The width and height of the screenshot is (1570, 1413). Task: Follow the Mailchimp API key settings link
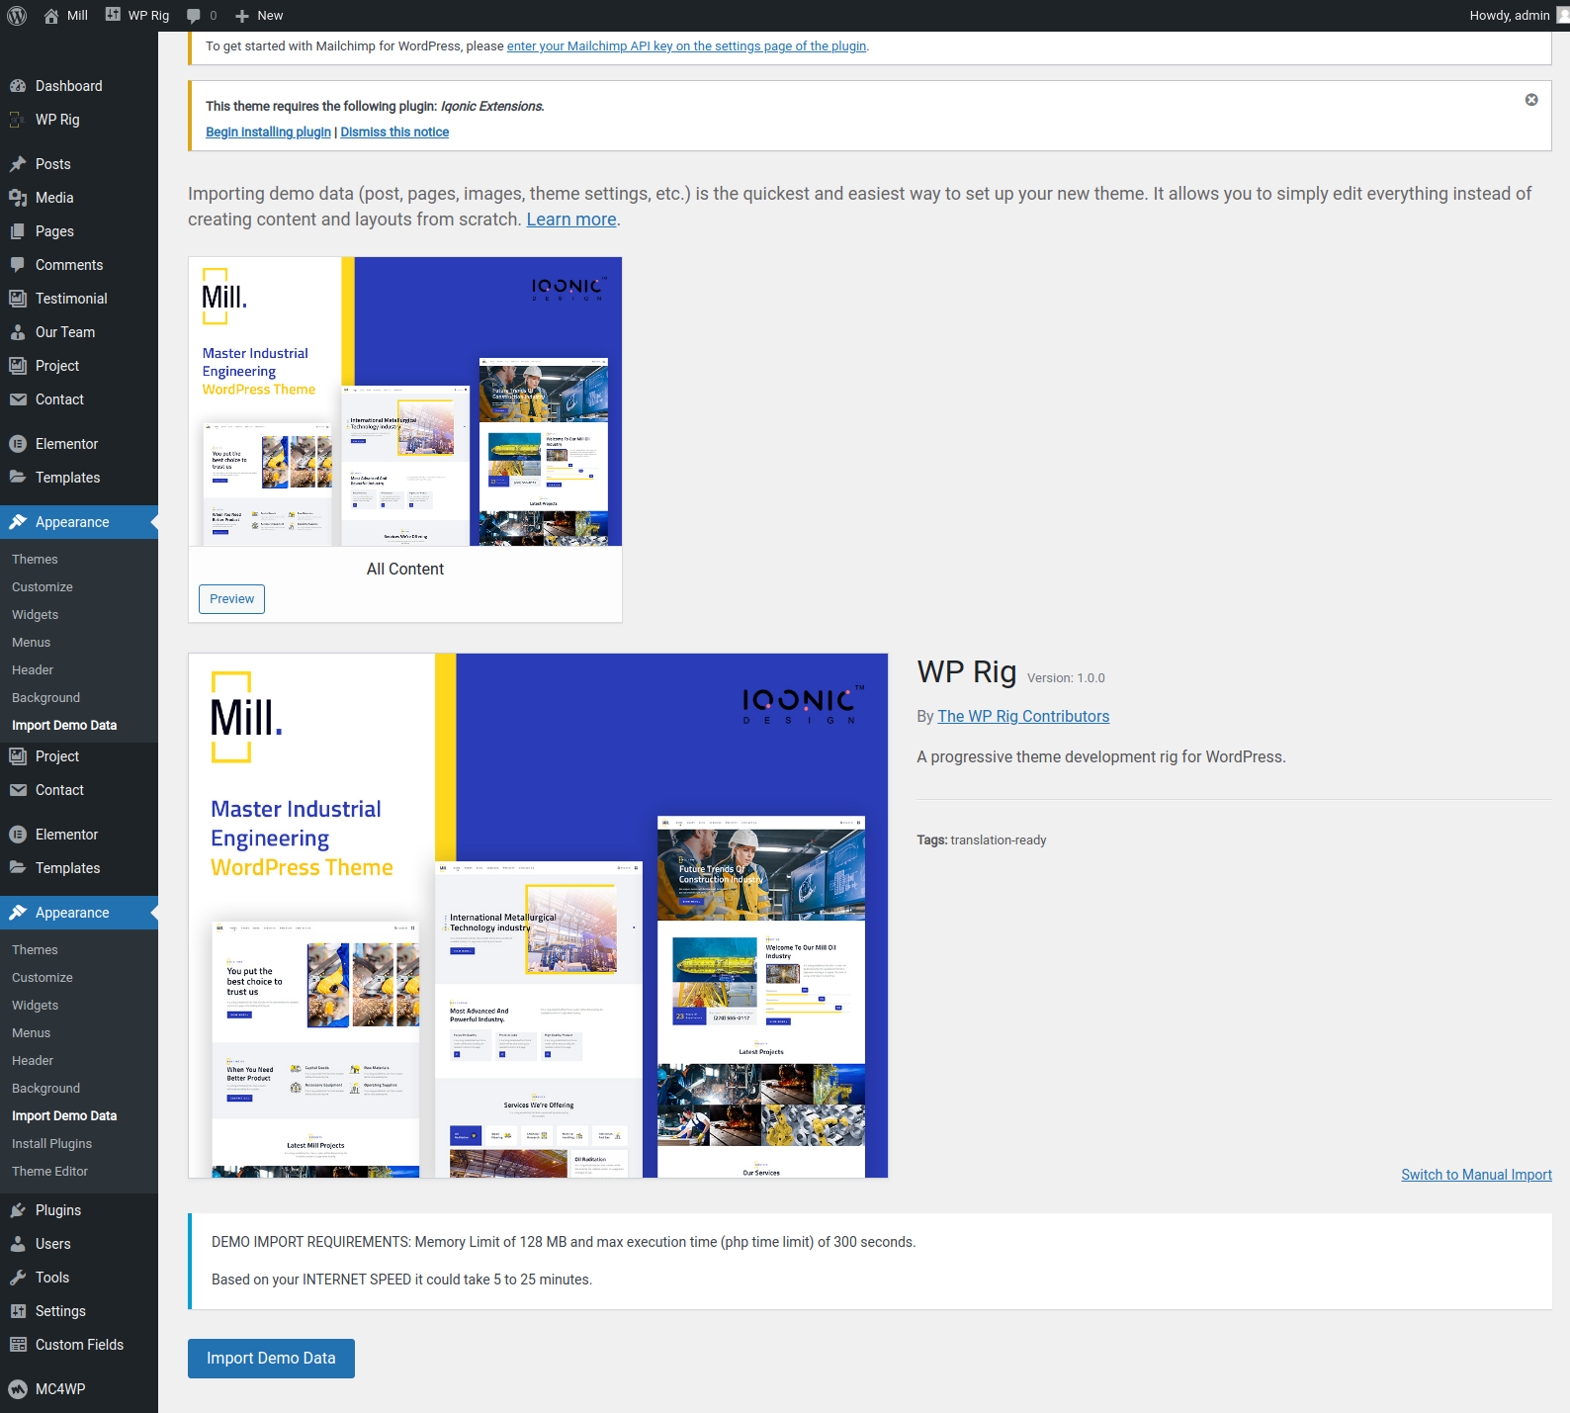click(687, 46)
